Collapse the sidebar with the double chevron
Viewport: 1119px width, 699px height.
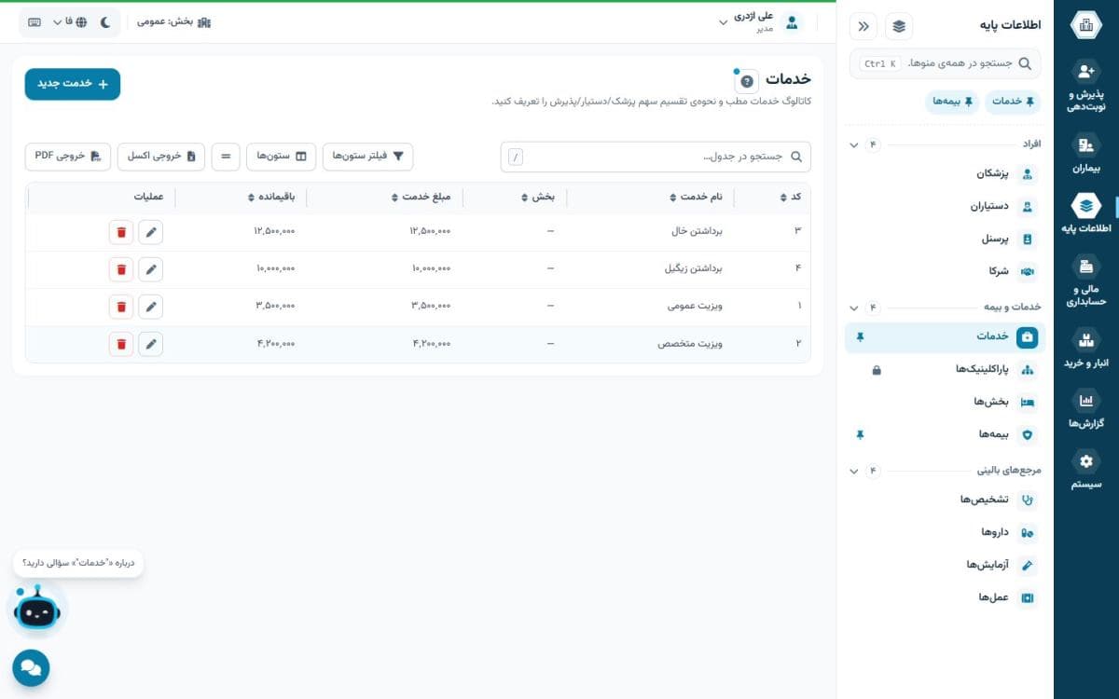[x=863, y=26]
